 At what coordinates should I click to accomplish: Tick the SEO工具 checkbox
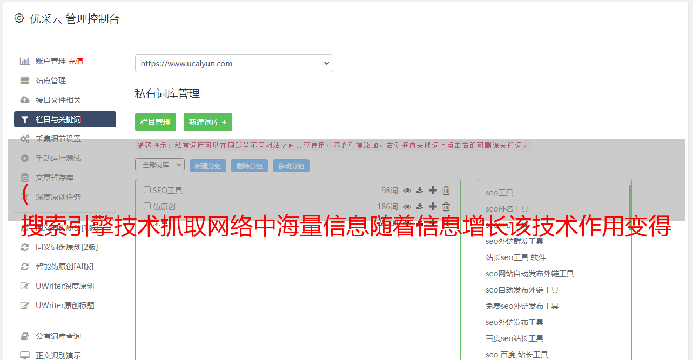coord(147,190)
